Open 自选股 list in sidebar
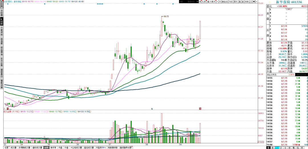Screen dimensions: 308x149 (x=2, y=42)
